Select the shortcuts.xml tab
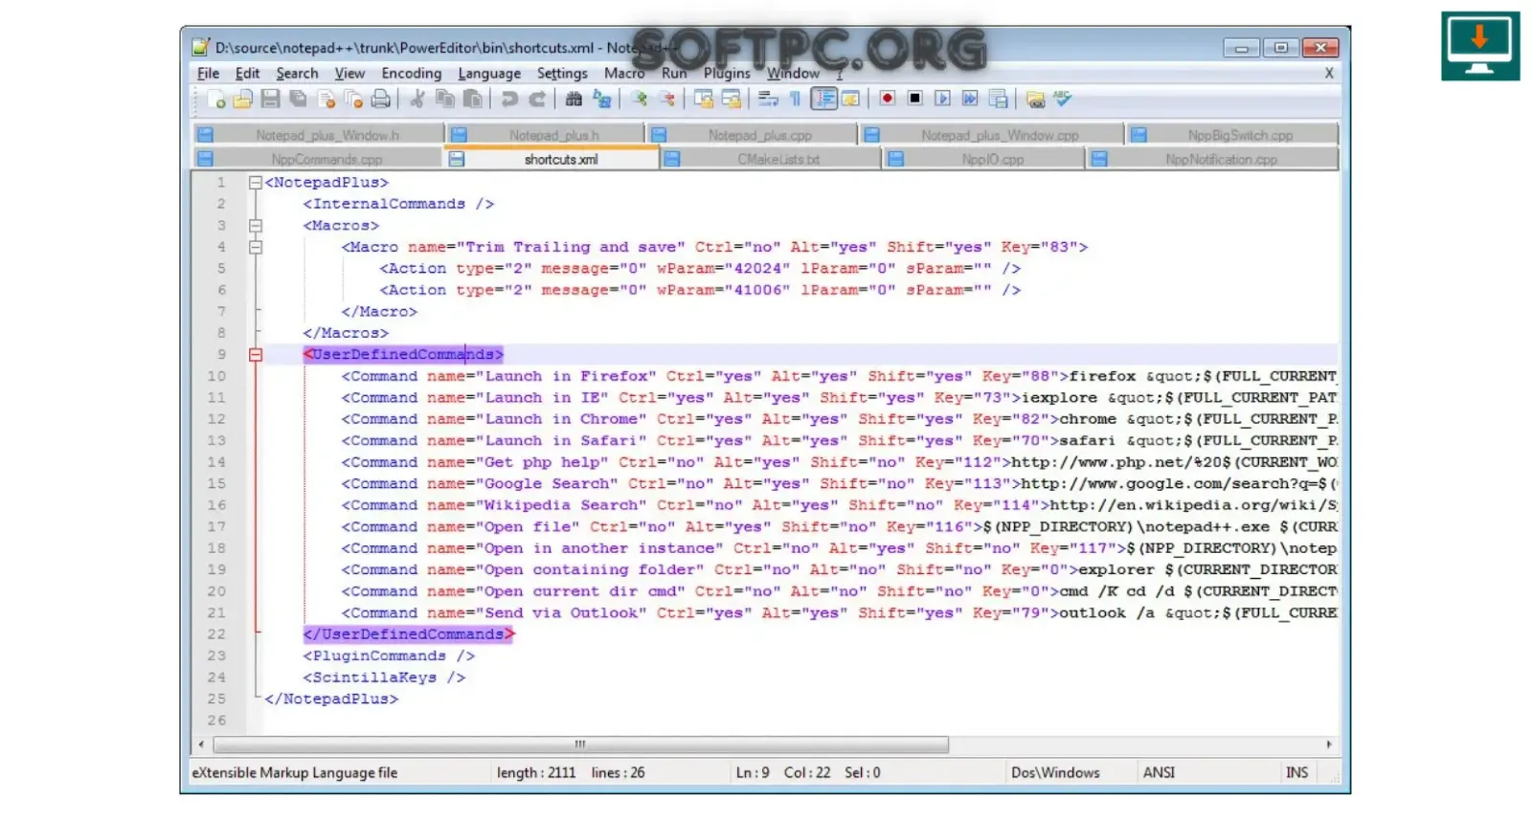Image resolution: width=1532 pixels, height=821 pixels. (552, 159)
